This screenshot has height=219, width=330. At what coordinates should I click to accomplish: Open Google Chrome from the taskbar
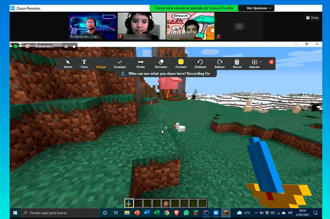pyautogui.click(x=167, y=213)
